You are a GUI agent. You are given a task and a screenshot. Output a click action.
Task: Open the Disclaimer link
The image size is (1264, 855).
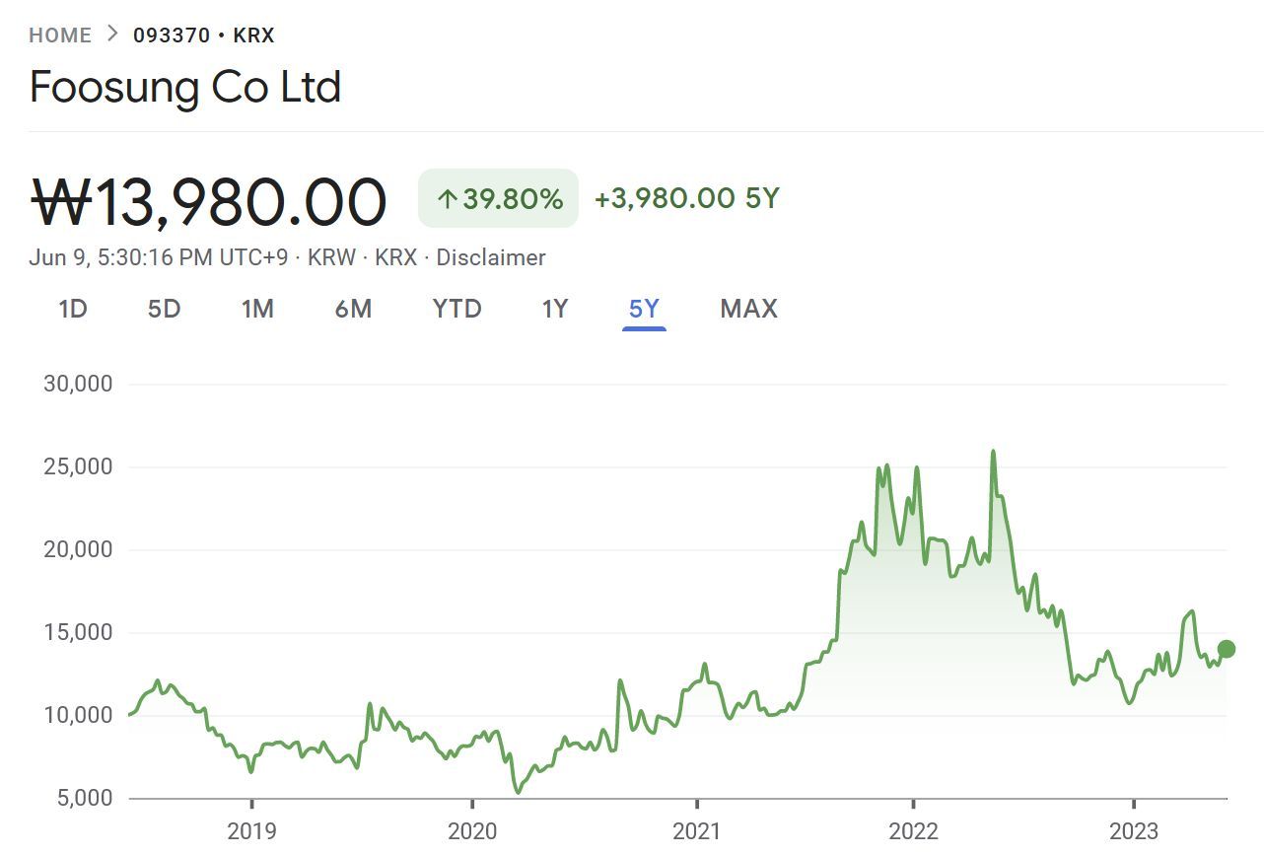[x=490, y=258]
